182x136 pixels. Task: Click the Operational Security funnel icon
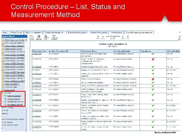[x=5, y=102]
